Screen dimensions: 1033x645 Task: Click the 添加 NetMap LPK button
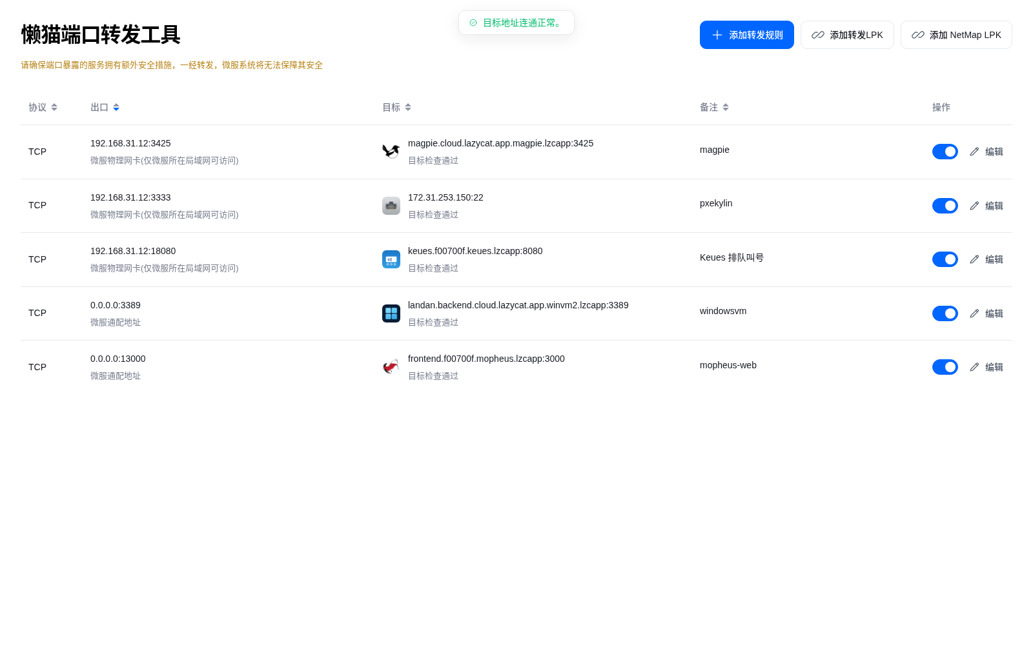[x=956, y=35]
